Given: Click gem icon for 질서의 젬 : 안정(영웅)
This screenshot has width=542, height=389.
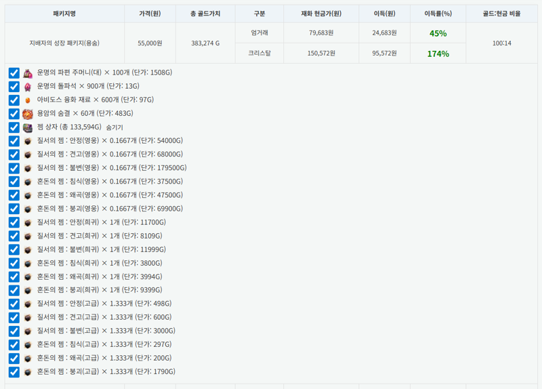Looking at the screenshot, I should pos(28,141).
